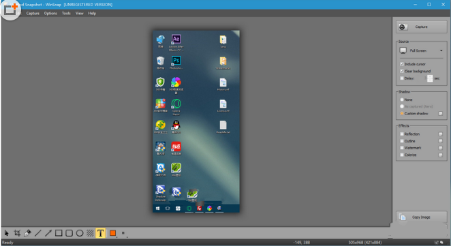Select the Custom shadow radio button
This screenshot has height=246, width=451.
click(x=402, y=113)
